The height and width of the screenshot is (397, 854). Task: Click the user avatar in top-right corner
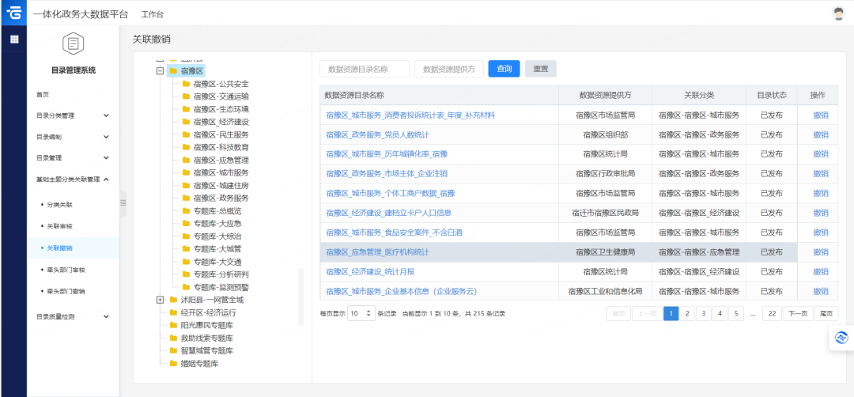[x=839, y=13]
